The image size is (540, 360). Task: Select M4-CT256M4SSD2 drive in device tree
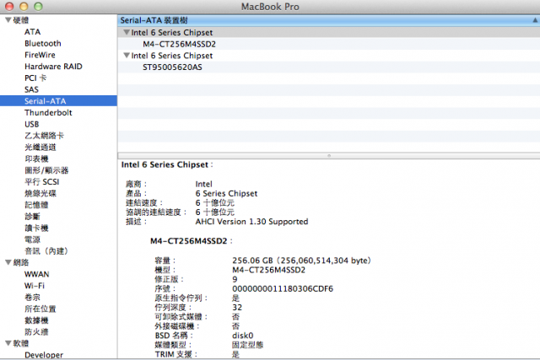tap(179, 44)
